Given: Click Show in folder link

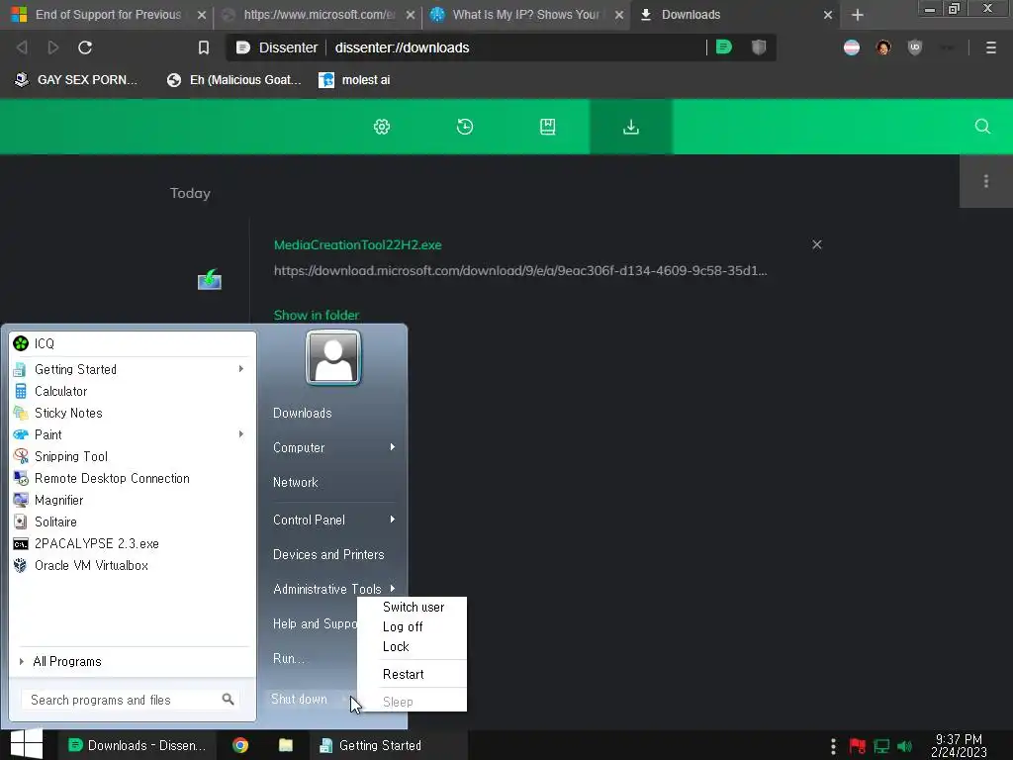Looking at the screenshot, I should point(317,315).
